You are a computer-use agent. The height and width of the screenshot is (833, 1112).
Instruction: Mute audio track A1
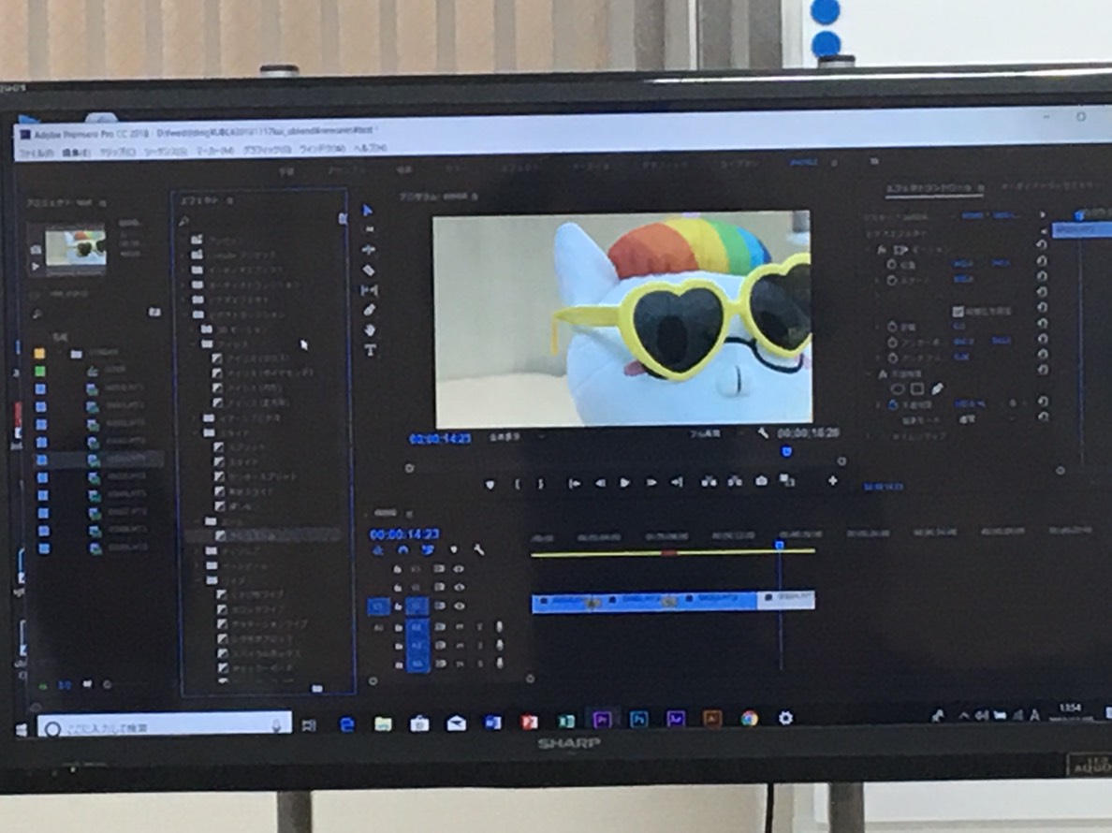tap(460, 627)
